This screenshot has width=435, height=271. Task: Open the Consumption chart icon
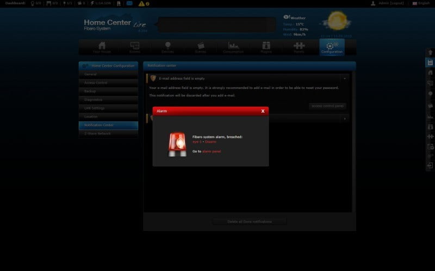233,47
